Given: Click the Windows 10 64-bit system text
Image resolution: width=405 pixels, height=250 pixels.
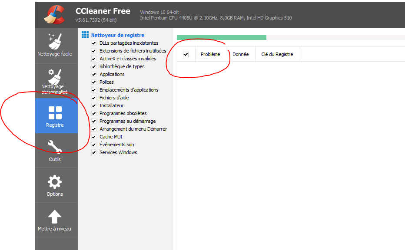Looking at the screenshot, I should 159,12.
